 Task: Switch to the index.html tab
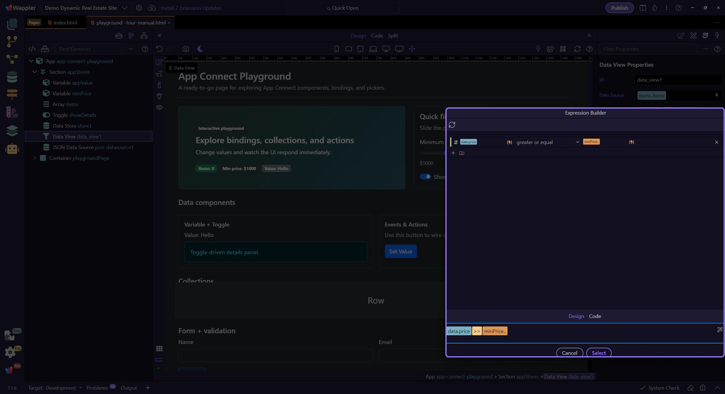tap(65, 23)
